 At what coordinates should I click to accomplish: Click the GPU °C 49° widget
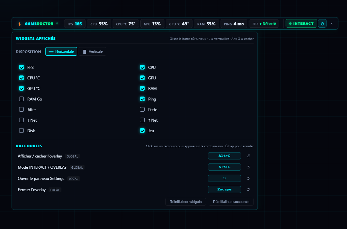click(x=179, y=24)
